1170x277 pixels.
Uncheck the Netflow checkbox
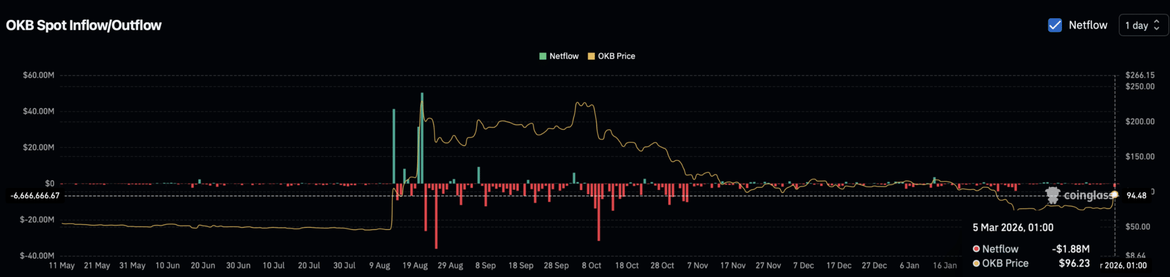click(1055, 25)
